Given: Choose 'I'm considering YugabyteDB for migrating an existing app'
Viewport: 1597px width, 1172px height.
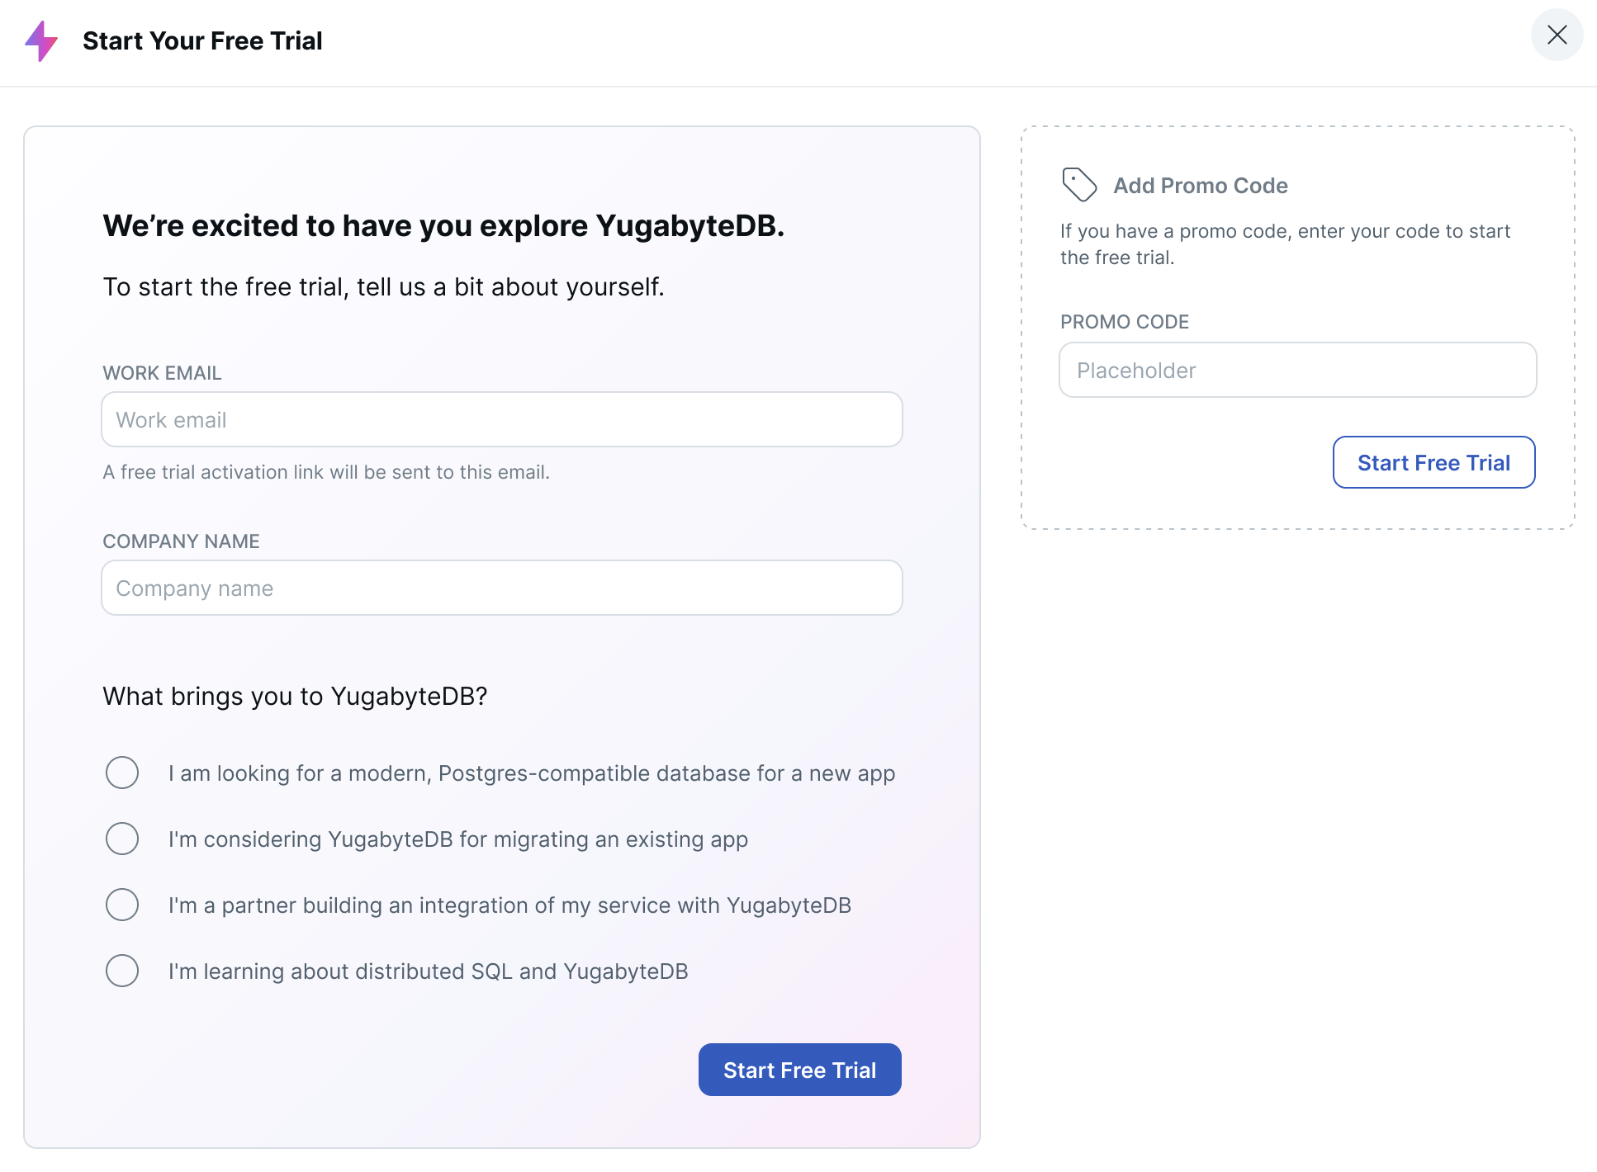Looking at the screenshot, I should coord(122,839).
